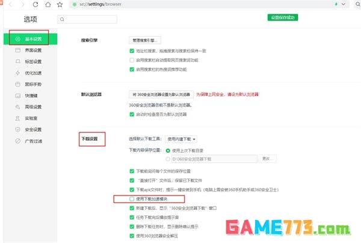Click the bookmark star icon
The image size is (361, 243).
coord(60,4)
